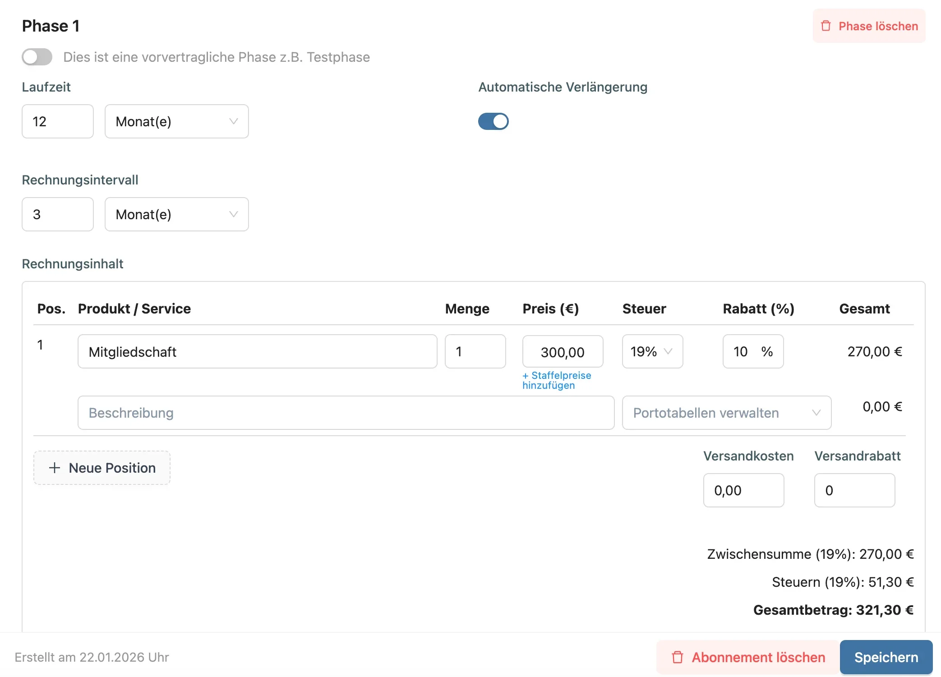Click the Rechnungsintervall field showing 3
This screenshot has height=677, width=941.
click(x=58, y=214)
